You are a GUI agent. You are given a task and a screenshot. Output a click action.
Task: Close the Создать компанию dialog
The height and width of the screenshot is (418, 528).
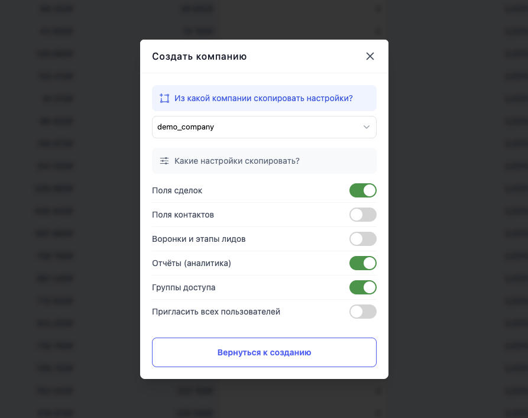pos(370,56)
